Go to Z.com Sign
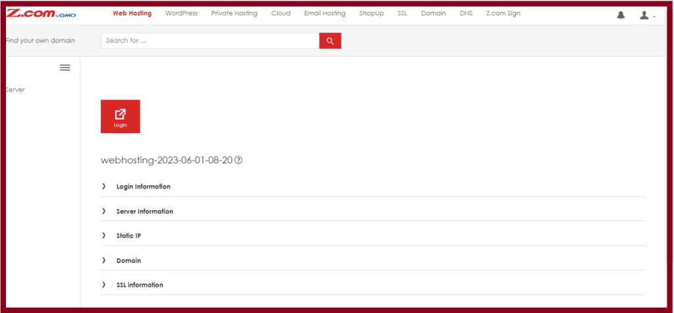 (504, 13)
